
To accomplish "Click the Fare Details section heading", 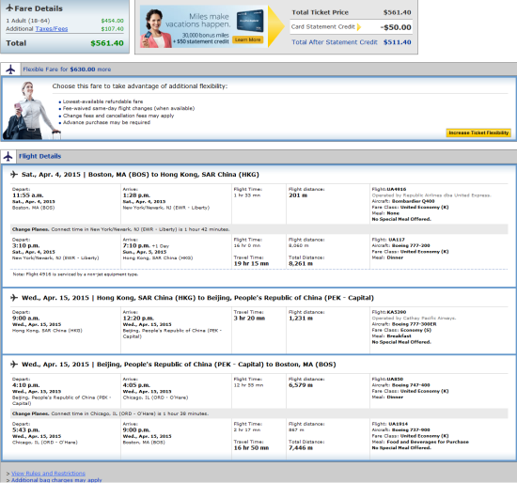I will pyautogui.click(x=39, y=8).
